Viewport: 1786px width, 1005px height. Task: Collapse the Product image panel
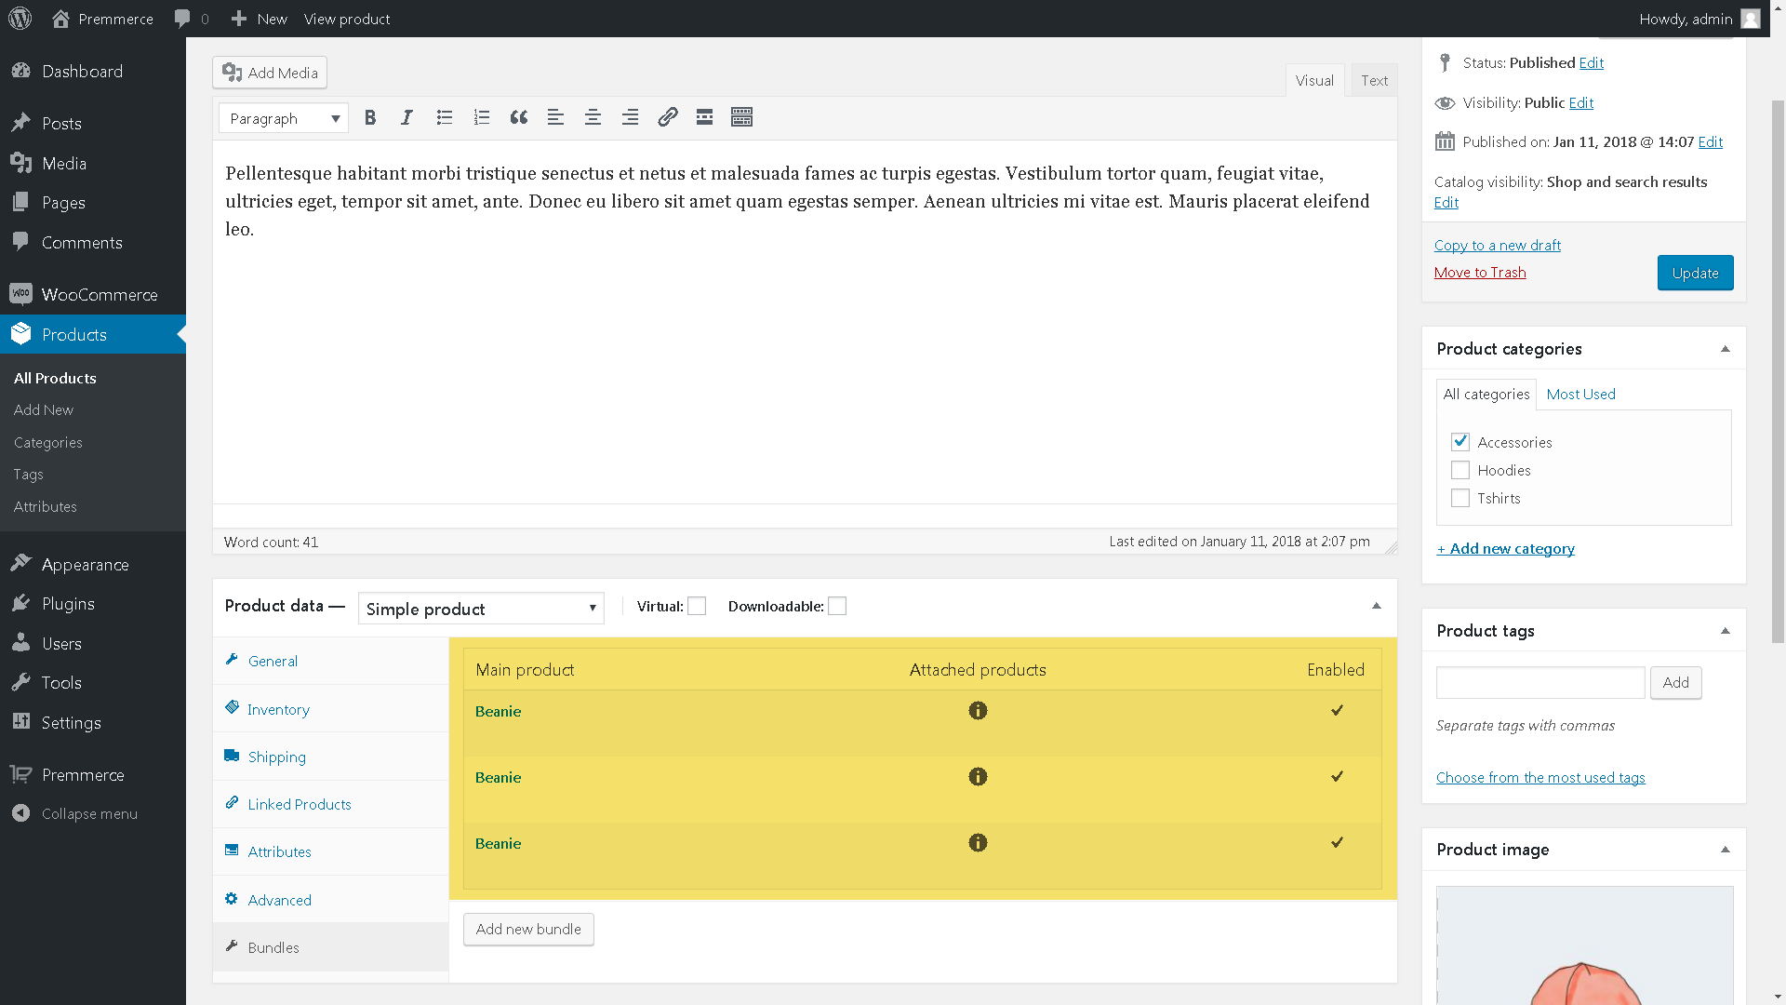1726,850
